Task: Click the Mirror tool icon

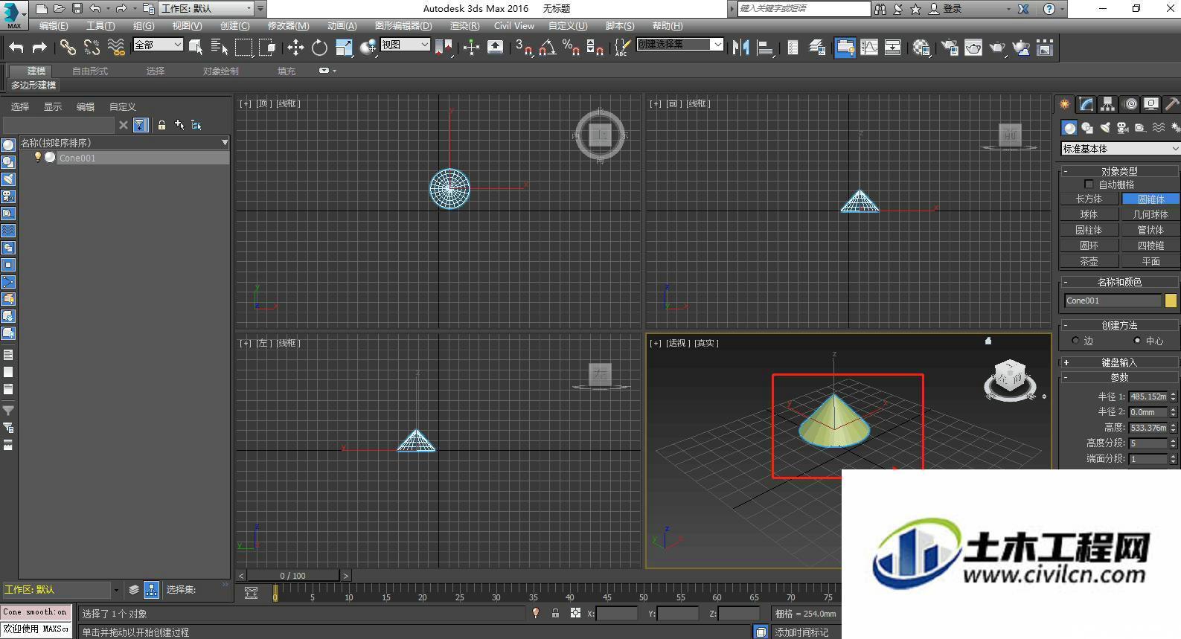Action: click(x=740, y=48)
